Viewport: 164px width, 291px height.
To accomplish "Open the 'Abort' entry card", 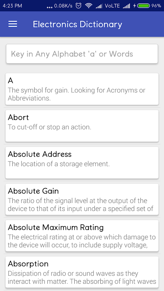I will click(x=82, y=126).
